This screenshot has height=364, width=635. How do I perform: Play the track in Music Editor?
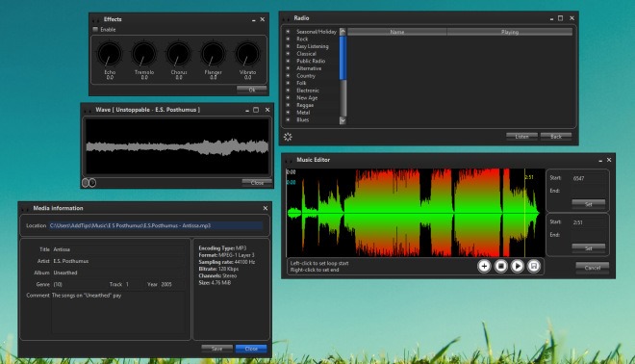(518, 266)
